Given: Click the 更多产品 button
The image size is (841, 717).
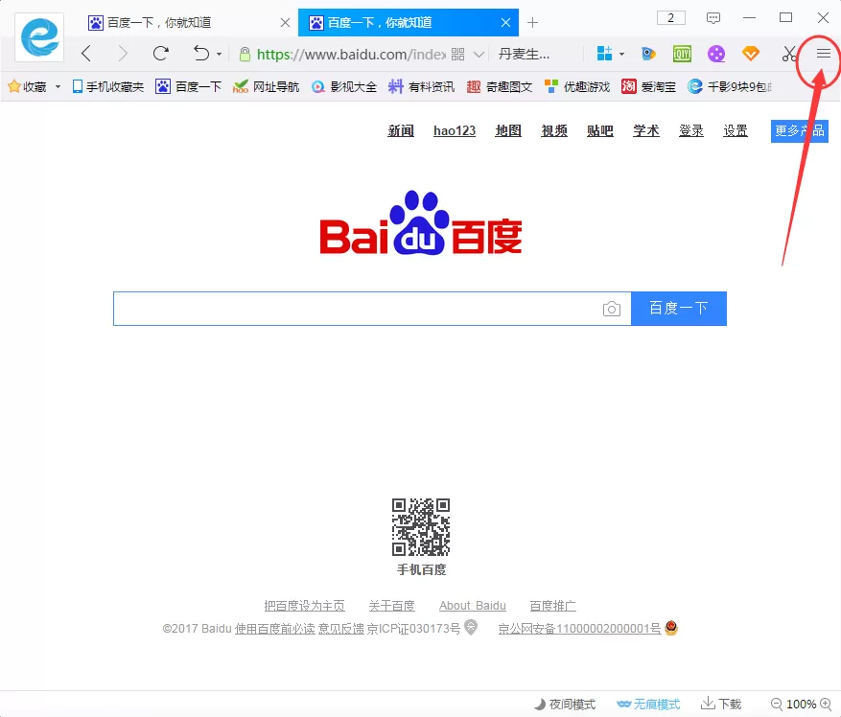Looking at the screenshot, I should pos(799,131).
